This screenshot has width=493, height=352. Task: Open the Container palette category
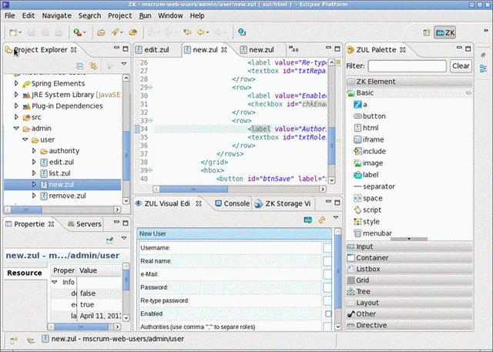tap(409, 258)
